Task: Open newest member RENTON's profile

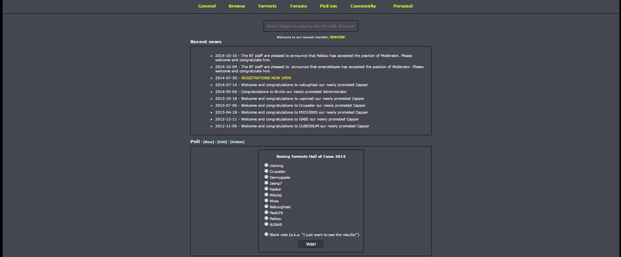Action: (x=338, y=37)
